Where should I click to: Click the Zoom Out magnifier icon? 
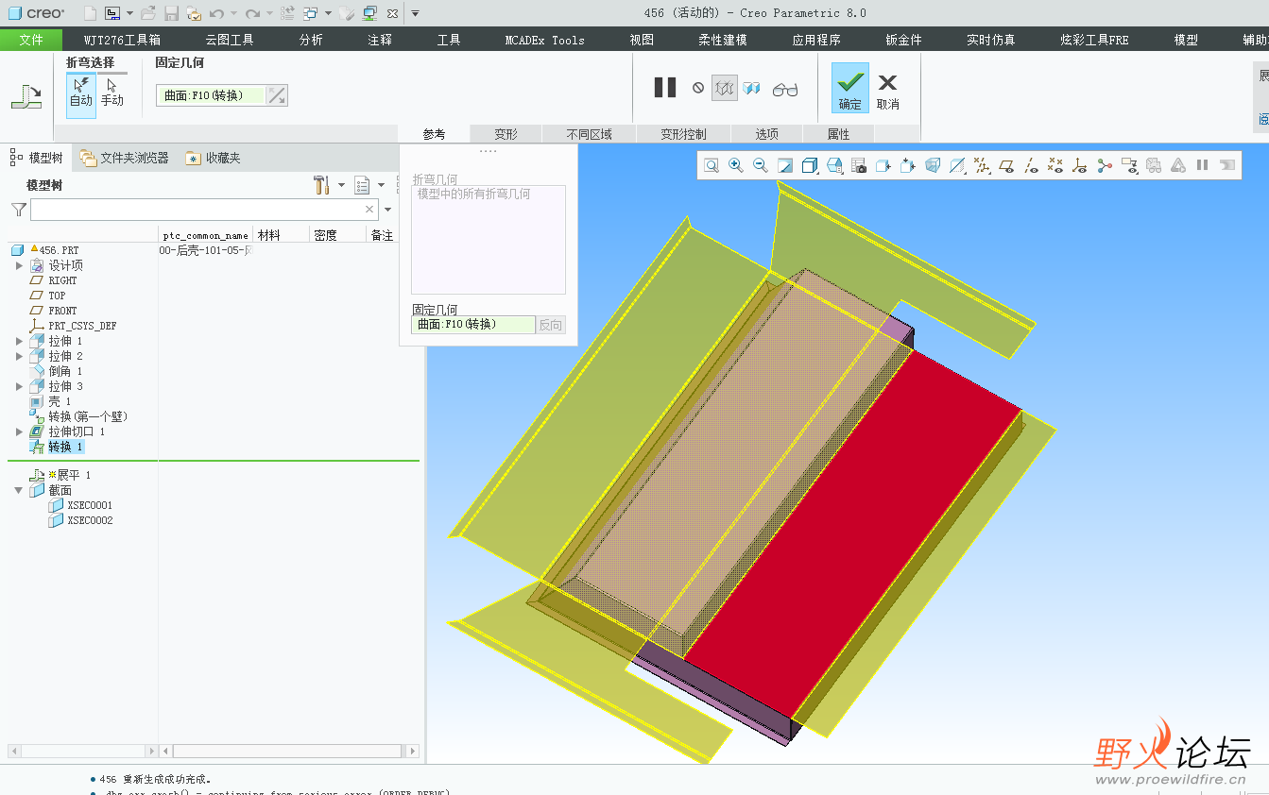click(x=761, y=165)
